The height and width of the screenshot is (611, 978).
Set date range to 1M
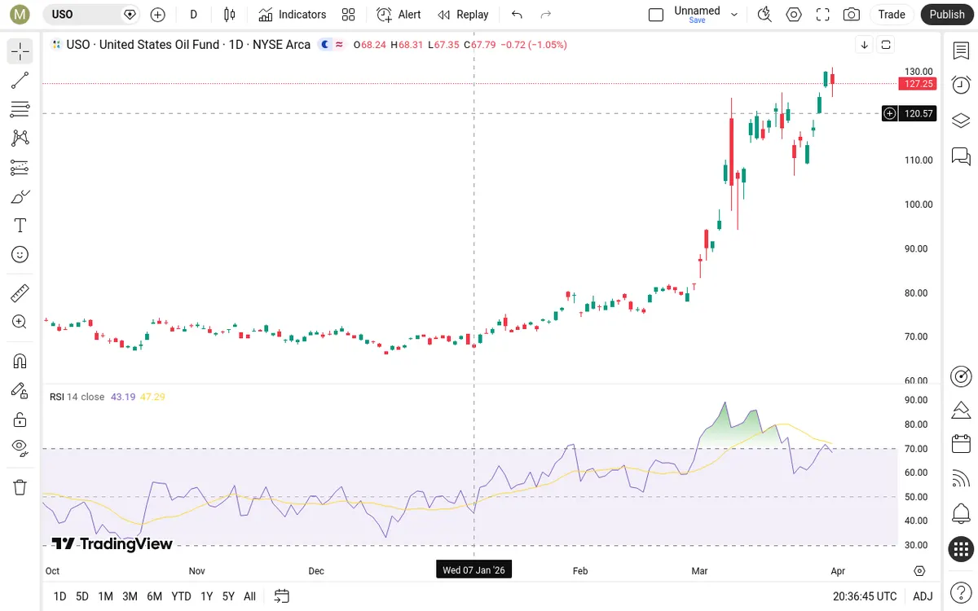pyautogui.click(x=105, y=596)
